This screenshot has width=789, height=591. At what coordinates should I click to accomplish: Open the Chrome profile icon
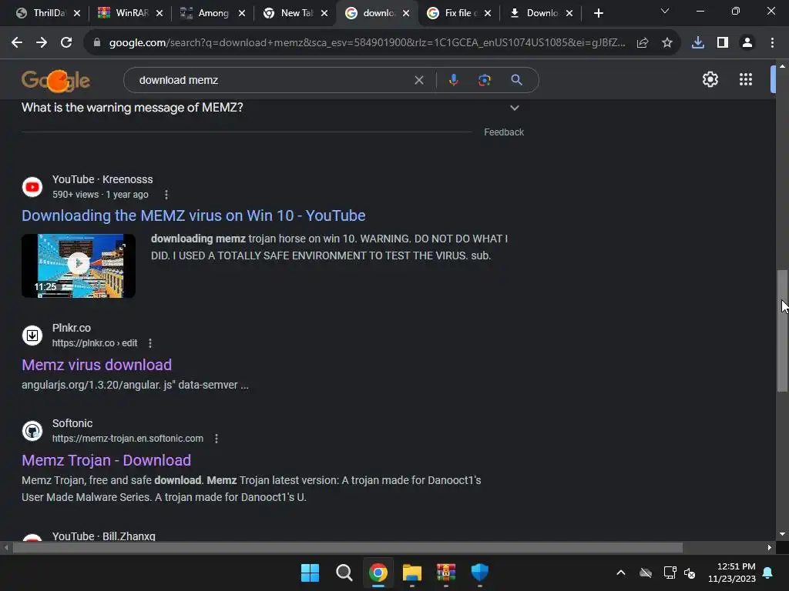pos(747,43)
